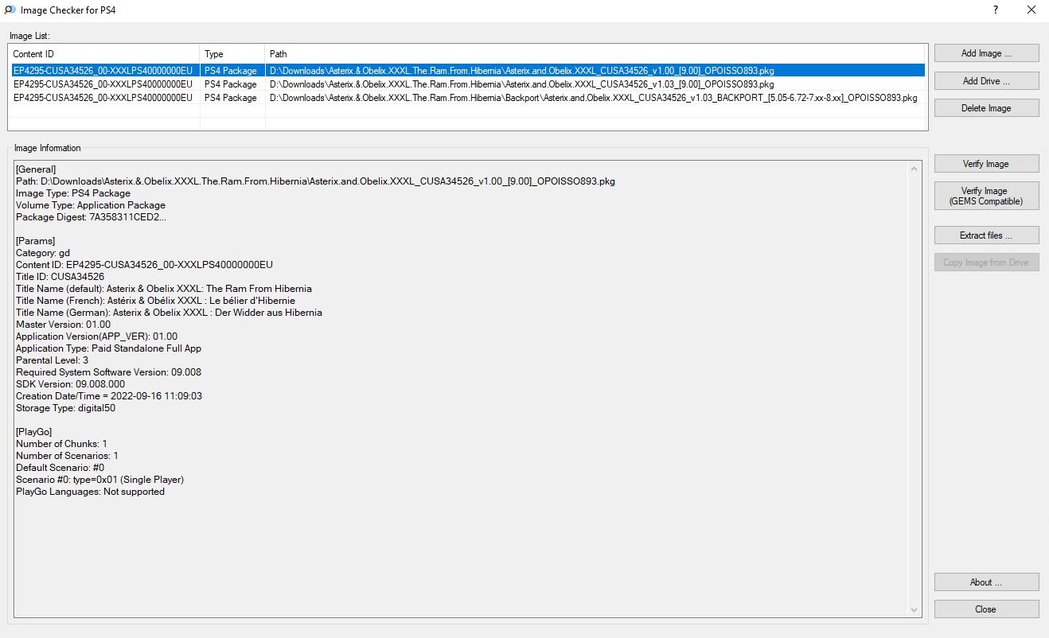Click the Add Image button
Screen dimensions: 1049x638
(986, 53)
